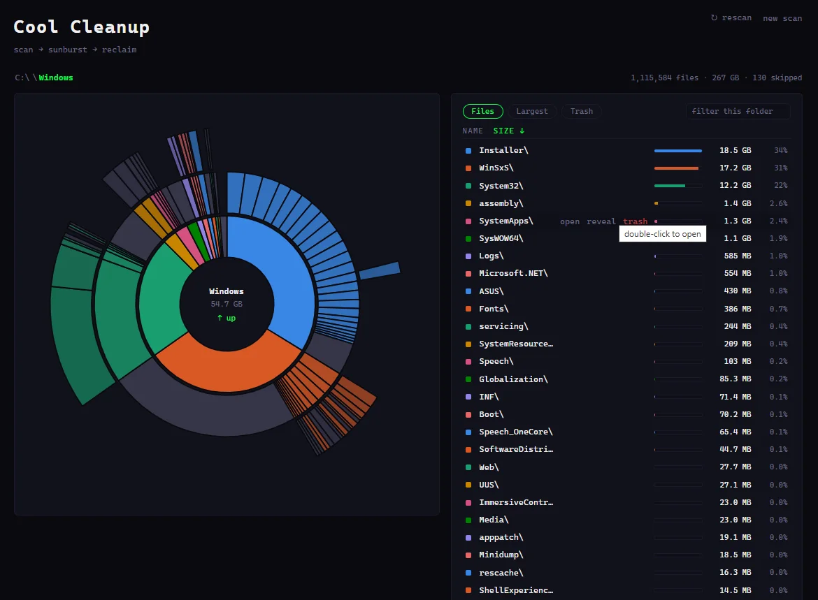Click the WinSxS size bar
818x600 pixels.
677,168
